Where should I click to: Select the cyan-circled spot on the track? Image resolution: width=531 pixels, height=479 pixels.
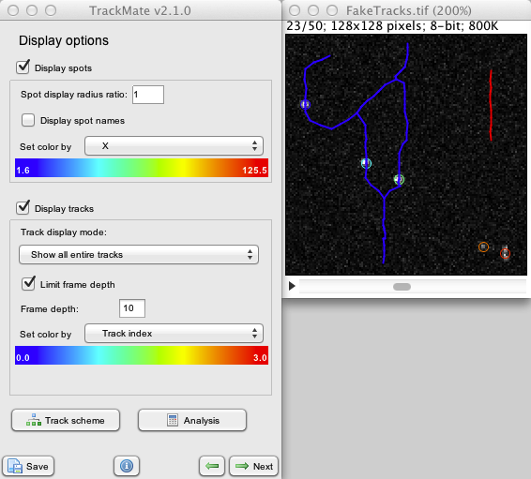tap(366, 164)
